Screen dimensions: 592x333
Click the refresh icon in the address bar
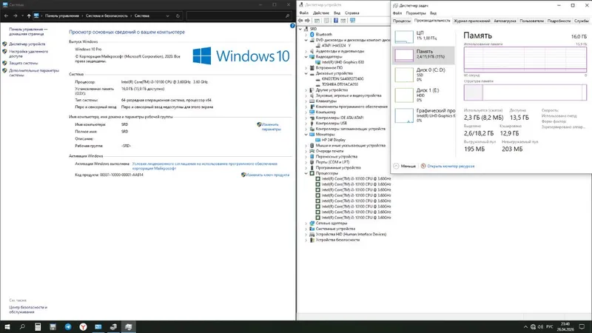point(178,16)
